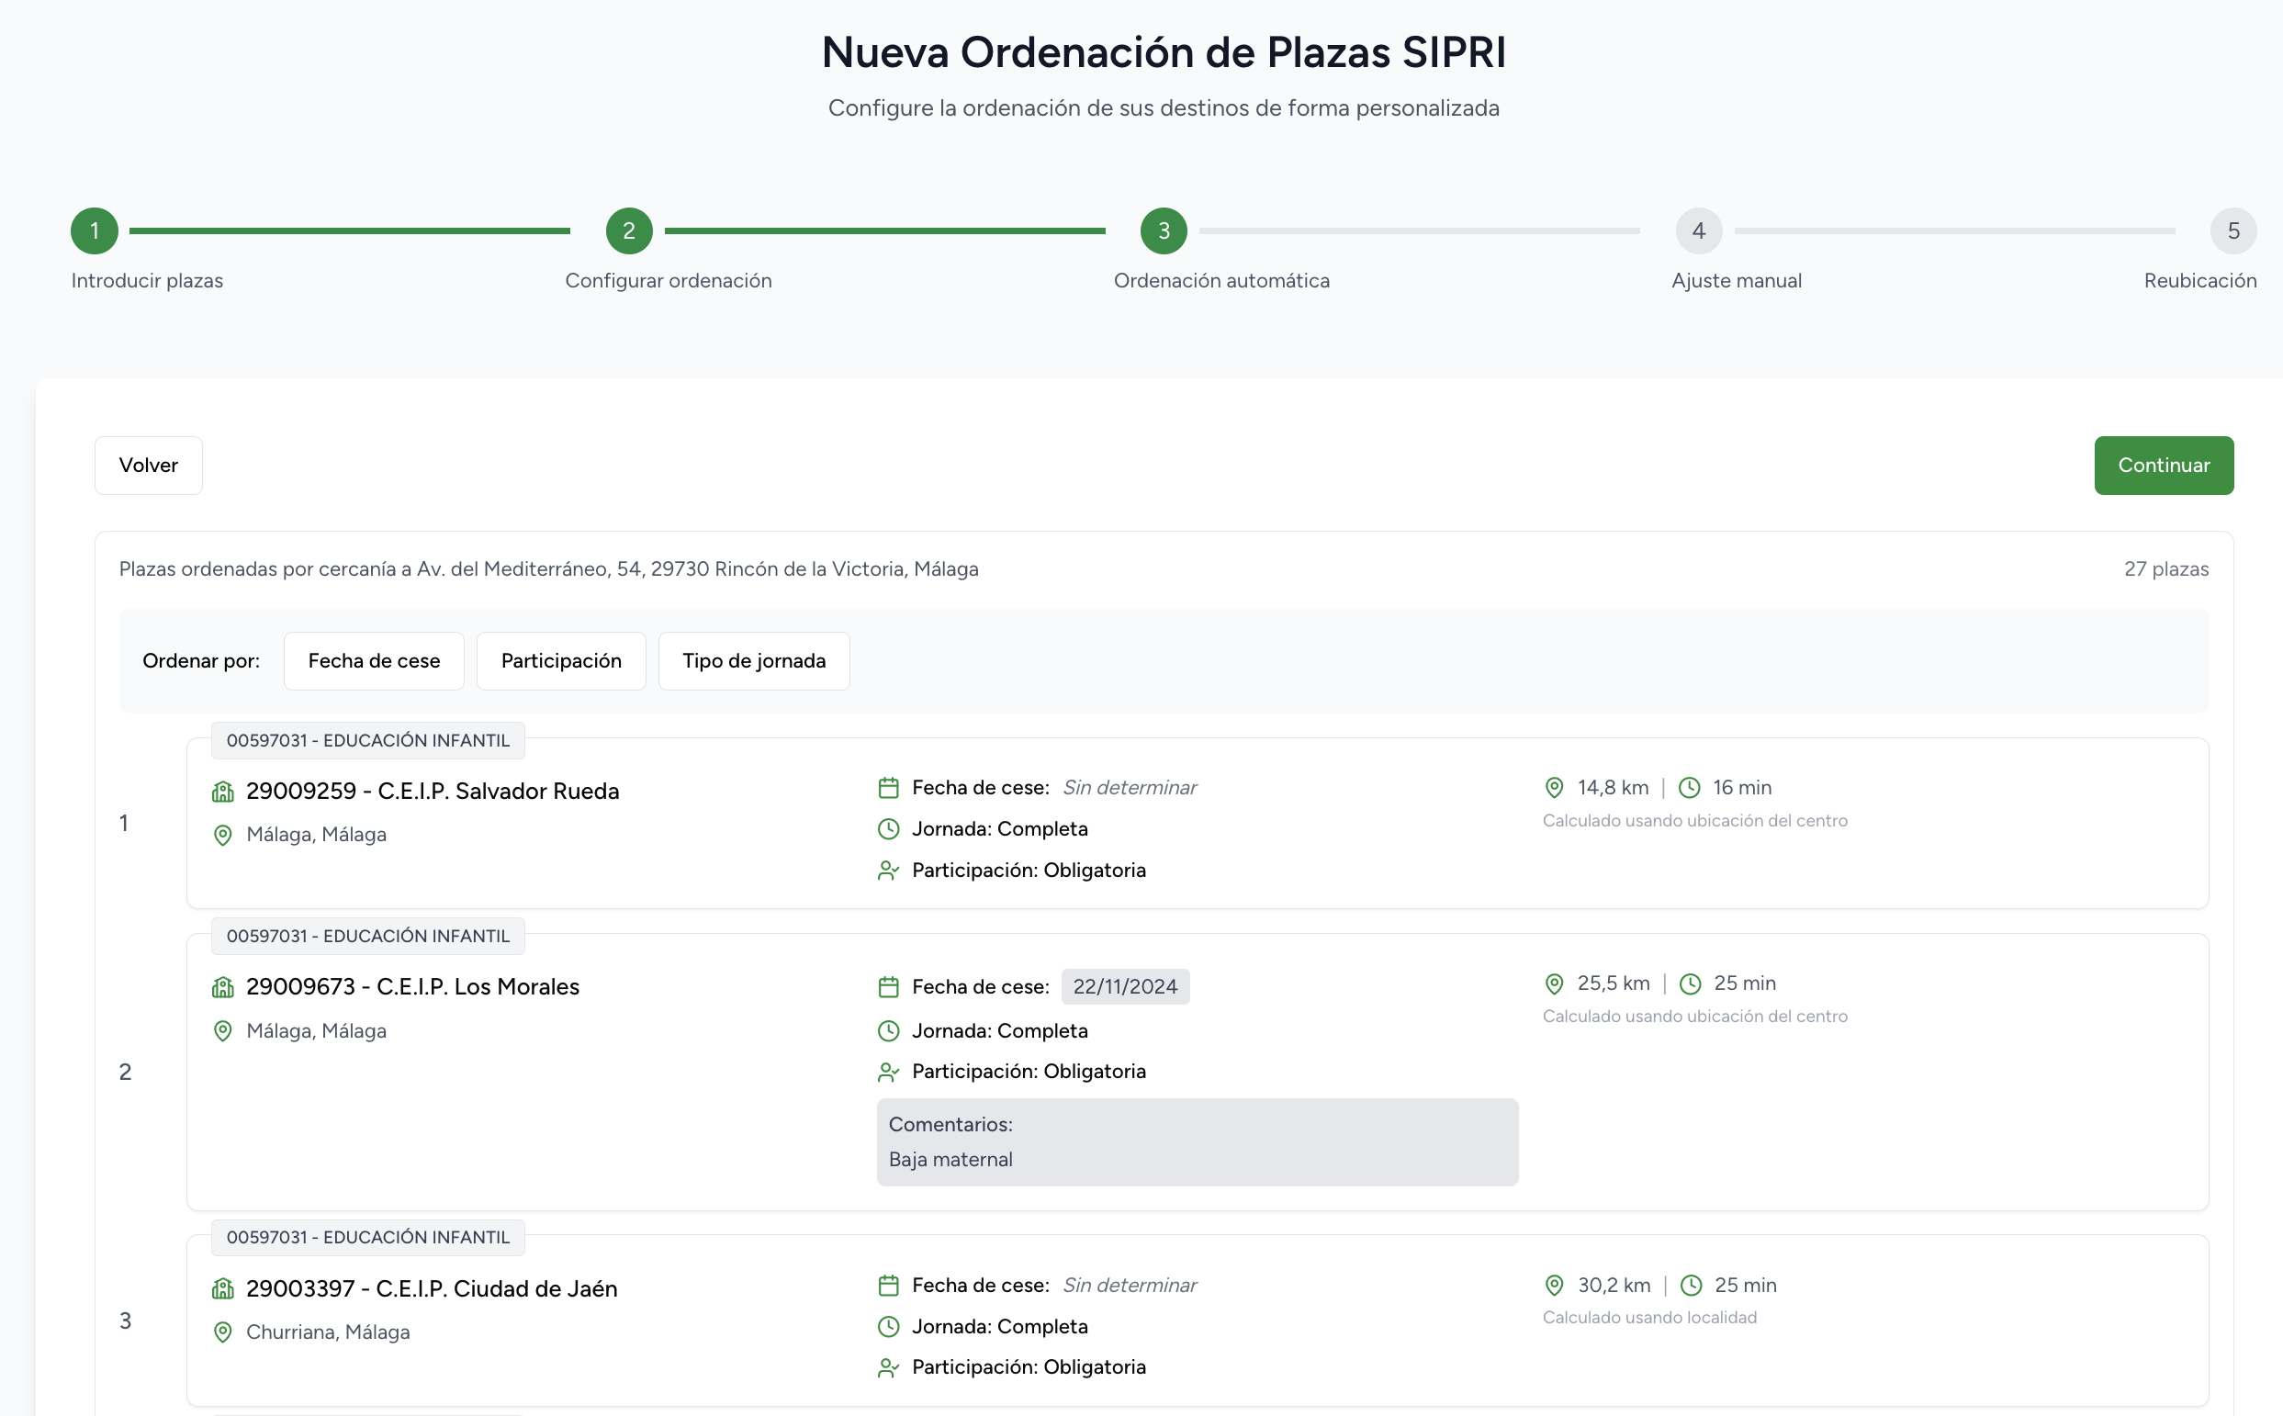Viewport: 2283px width, 1416px height.
Task: Click location pin beside Málaga under Salvador Rueda
Action: [x=223, y=836]
